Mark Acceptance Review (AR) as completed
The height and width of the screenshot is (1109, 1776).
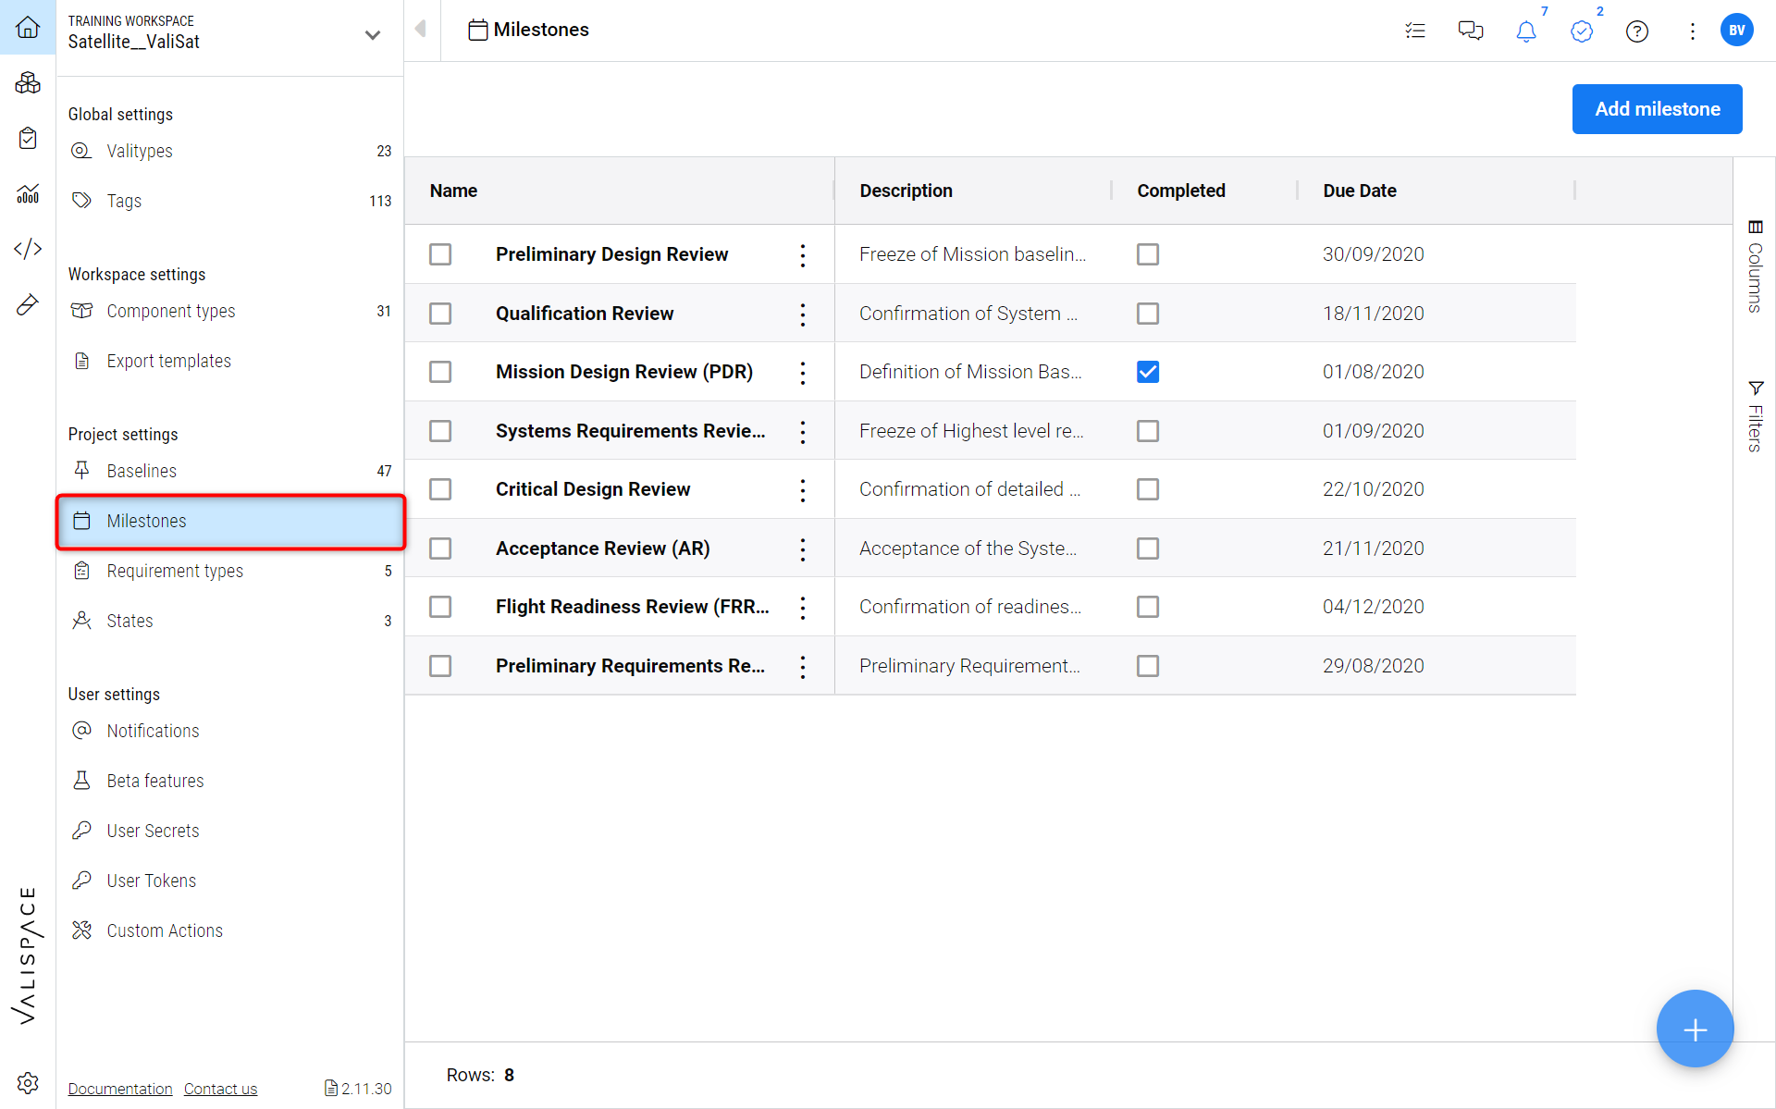1148,548
